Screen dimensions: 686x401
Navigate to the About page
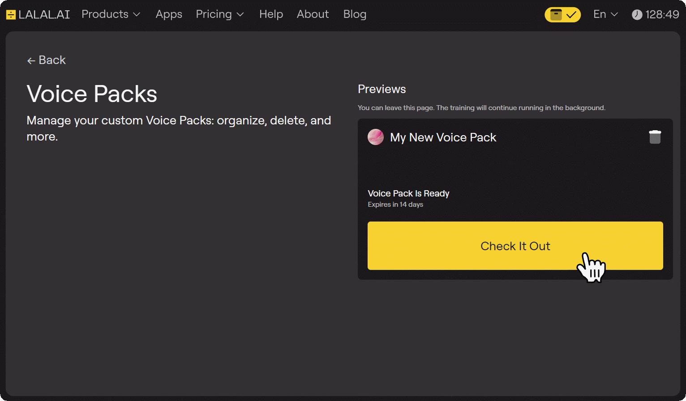[313, 14]
